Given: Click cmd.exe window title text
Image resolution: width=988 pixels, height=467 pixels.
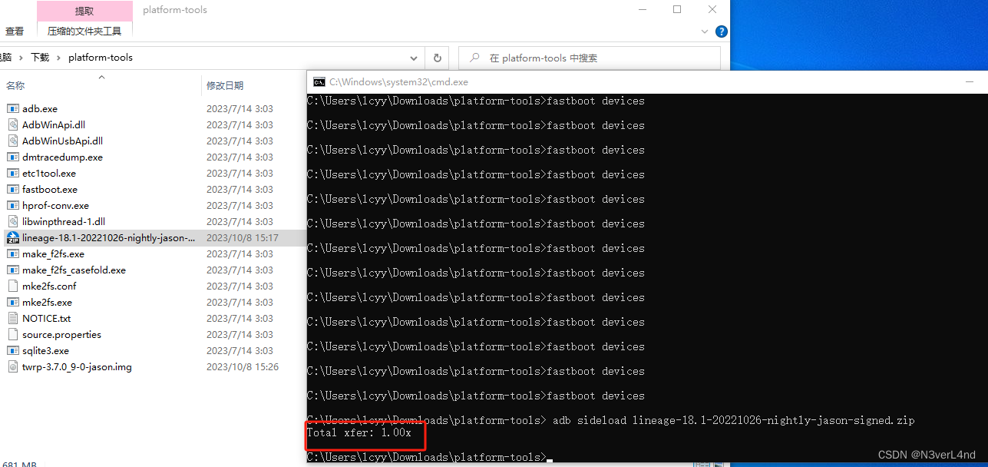Looking at the screenshot, I should click(399, 82).
